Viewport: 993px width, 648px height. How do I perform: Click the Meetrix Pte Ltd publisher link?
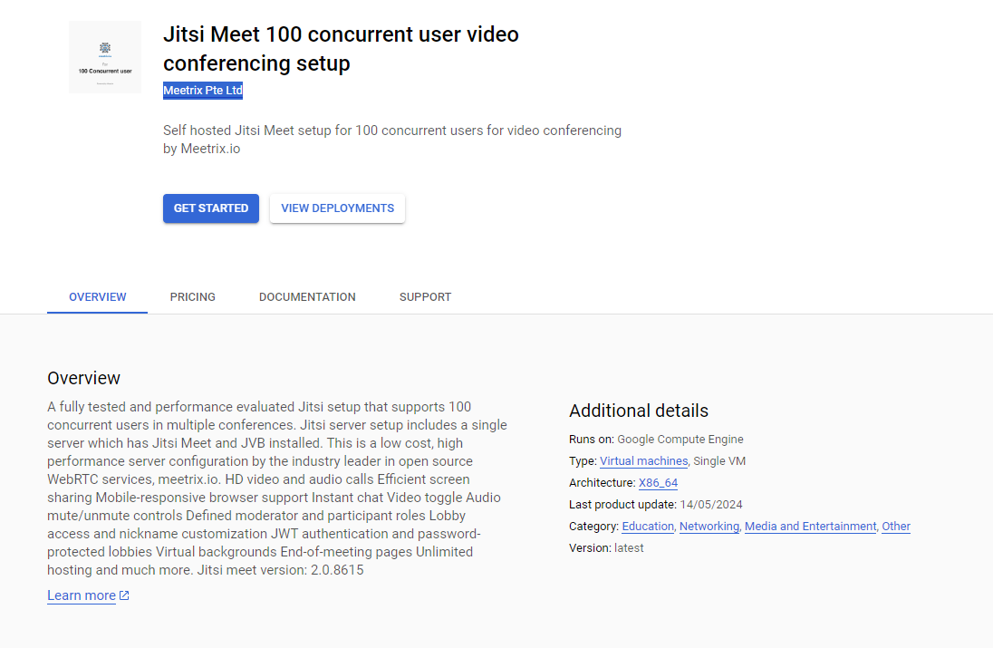[202, 90]
